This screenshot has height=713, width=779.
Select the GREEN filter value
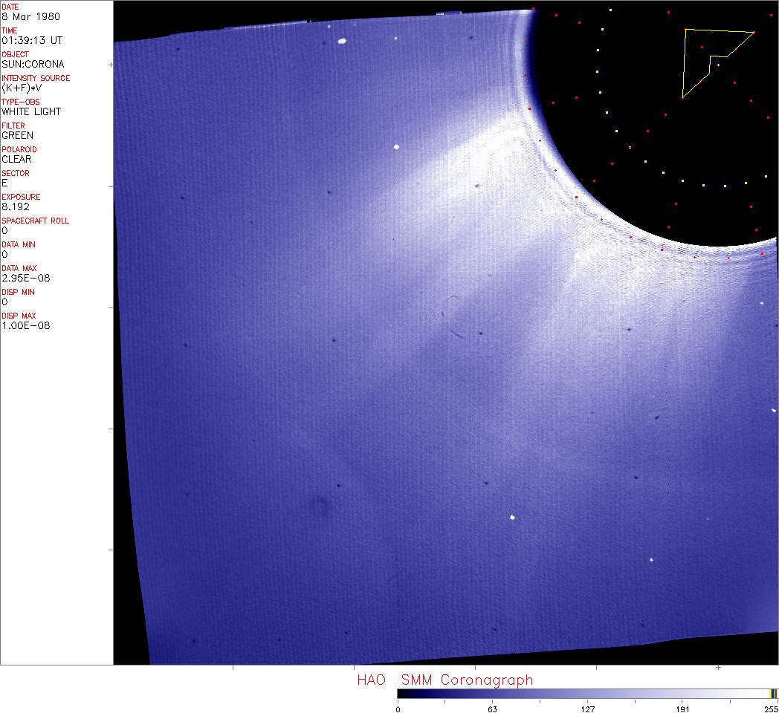pos(17,136)
